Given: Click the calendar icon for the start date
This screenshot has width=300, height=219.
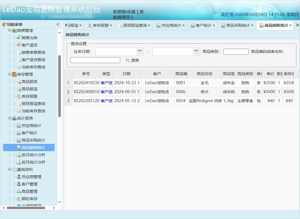Looking at the screenshot, I should (x=139, y=52).
